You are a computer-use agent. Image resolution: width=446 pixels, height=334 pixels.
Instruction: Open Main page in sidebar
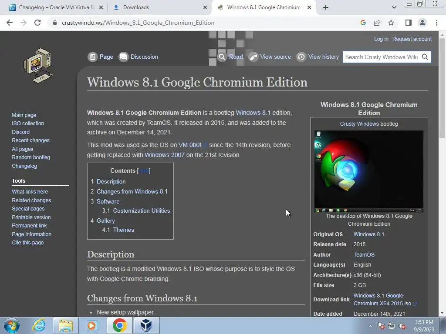pos(24,115)
